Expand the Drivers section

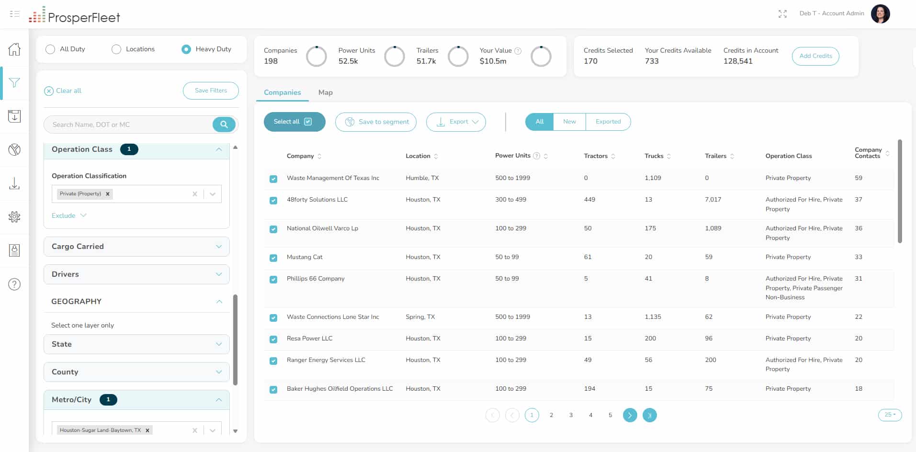click(x=136, y=274)
